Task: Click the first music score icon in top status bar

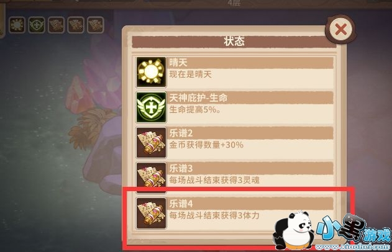Action: pos(57,25)
